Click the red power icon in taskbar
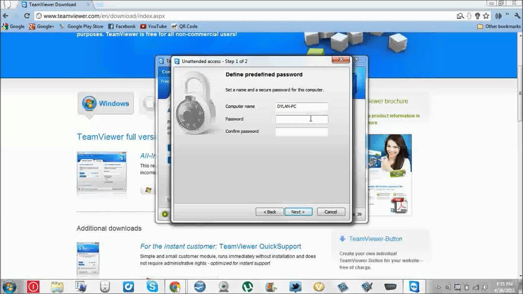This screenshot has height=294, width=523. pyautogui.click(x=33, y=287)
